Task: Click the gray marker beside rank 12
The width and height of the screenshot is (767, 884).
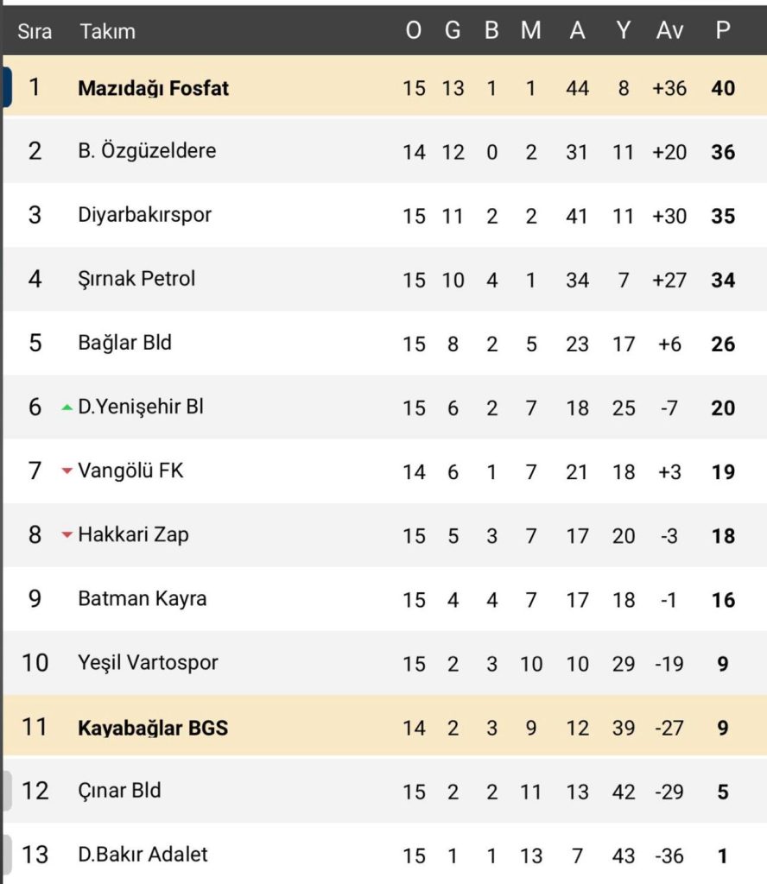Action: [x=7, y=791]
